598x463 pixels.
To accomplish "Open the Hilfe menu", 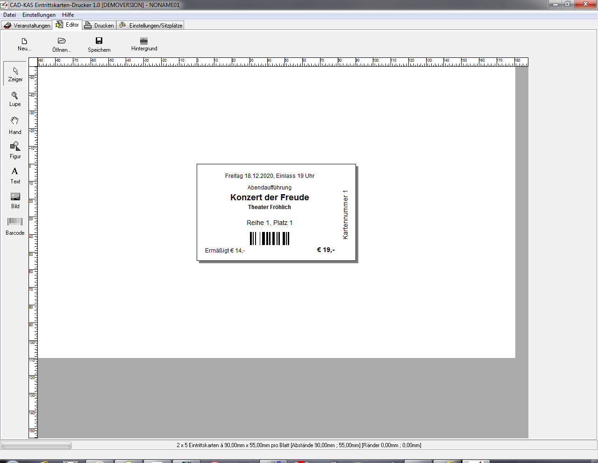I will [68, 15].
